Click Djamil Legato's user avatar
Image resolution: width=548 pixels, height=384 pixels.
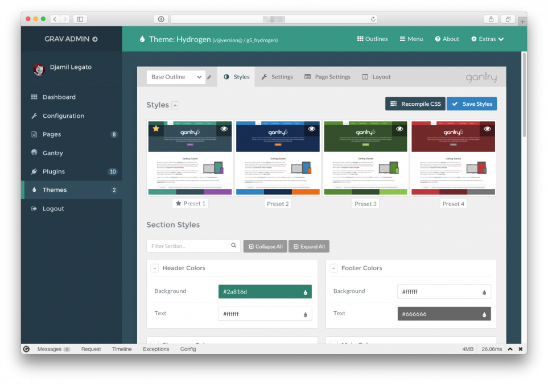tap(39, 69)
